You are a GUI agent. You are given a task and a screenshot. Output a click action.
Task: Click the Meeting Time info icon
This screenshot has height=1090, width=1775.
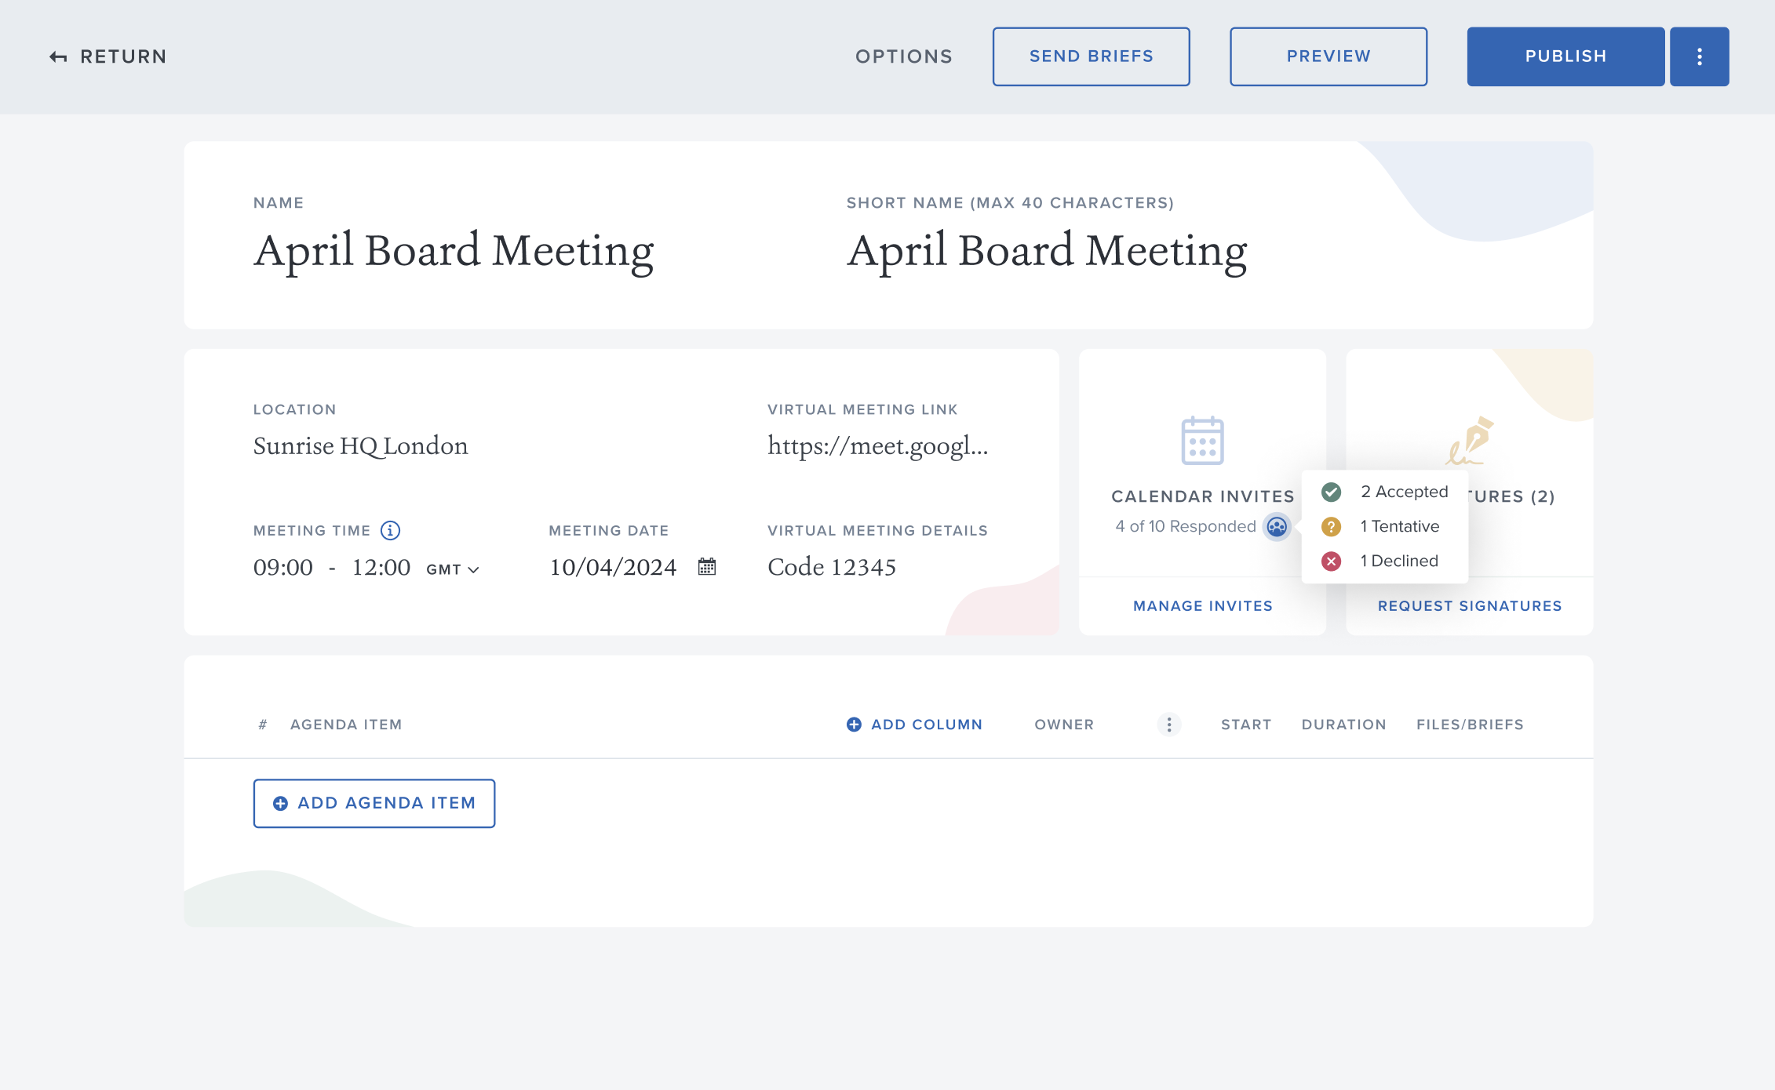tap(390, 531)
